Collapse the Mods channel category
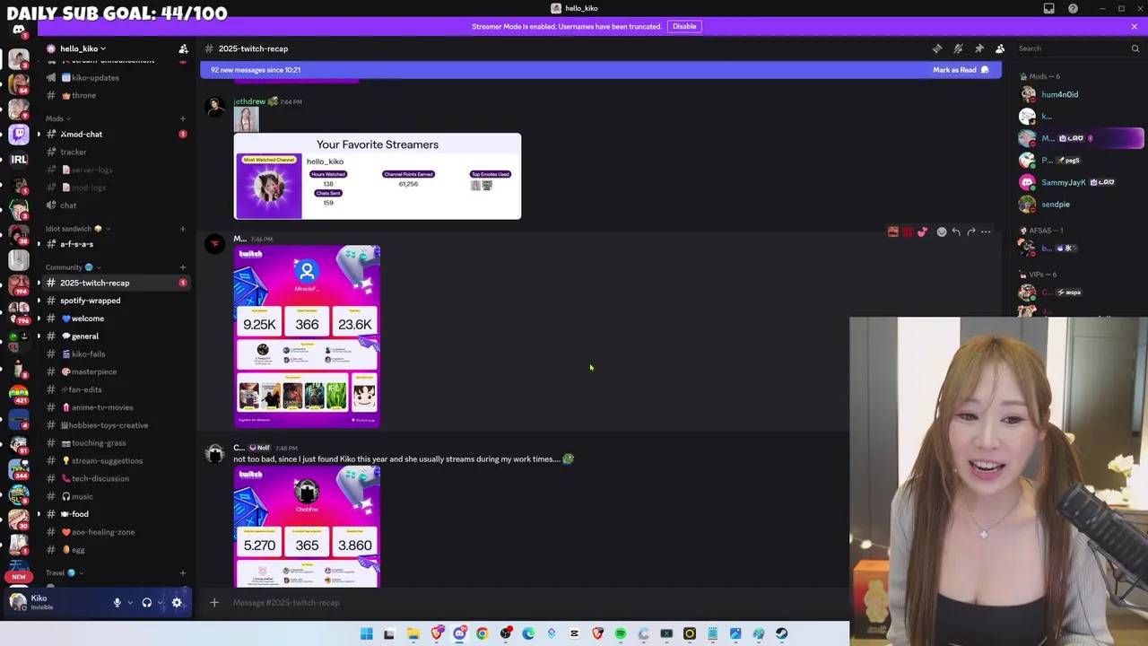The height and width of the screenshot is (646, 1148). [x=57, y=118]
